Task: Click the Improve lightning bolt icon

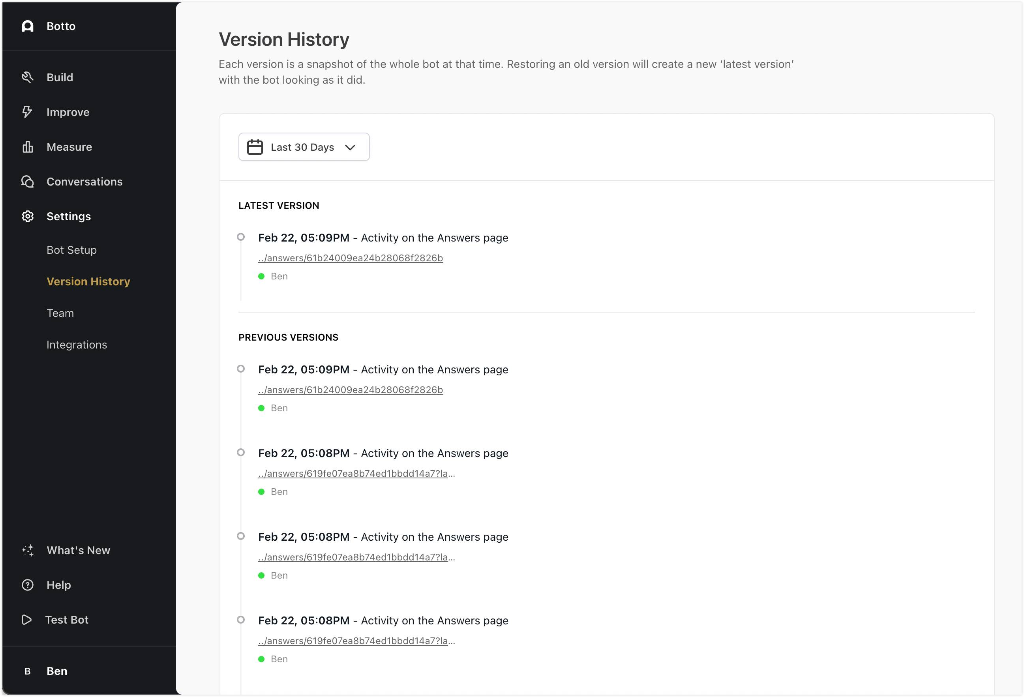Action: (x=27, y=112)
